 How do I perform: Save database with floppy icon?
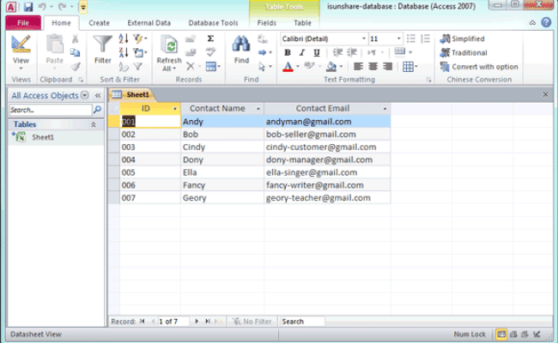pyautogui.click(x=28, y=6)
